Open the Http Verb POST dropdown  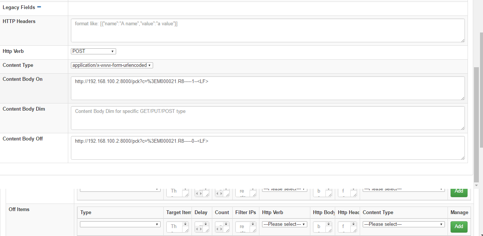[x=93, y=51]
